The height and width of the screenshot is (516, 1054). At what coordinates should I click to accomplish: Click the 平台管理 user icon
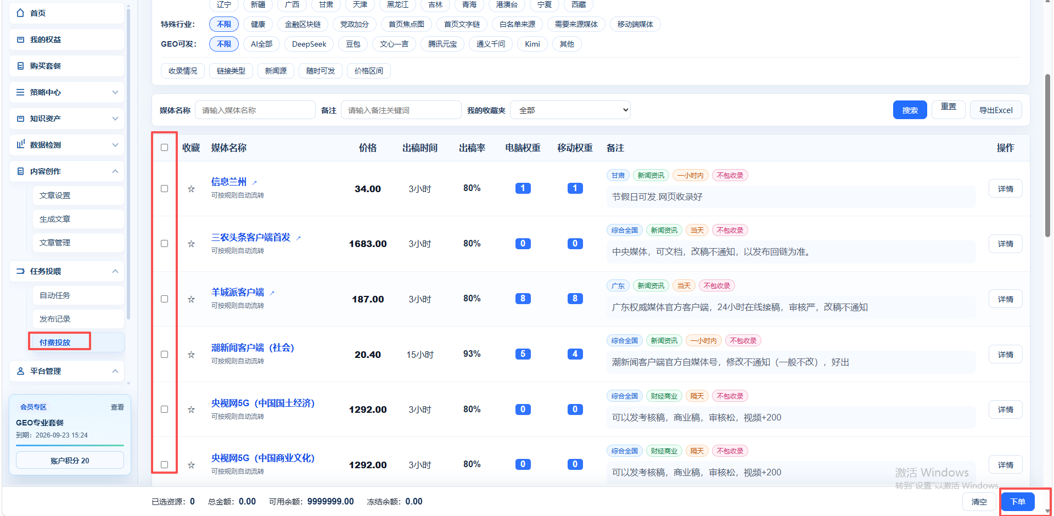[x=20, y=371]
